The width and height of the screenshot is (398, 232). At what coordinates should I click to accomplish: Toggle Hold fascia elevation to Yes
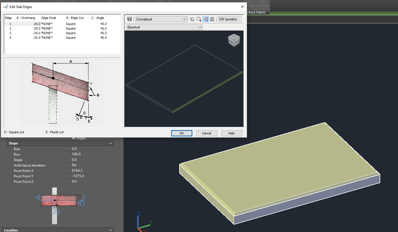92,165
